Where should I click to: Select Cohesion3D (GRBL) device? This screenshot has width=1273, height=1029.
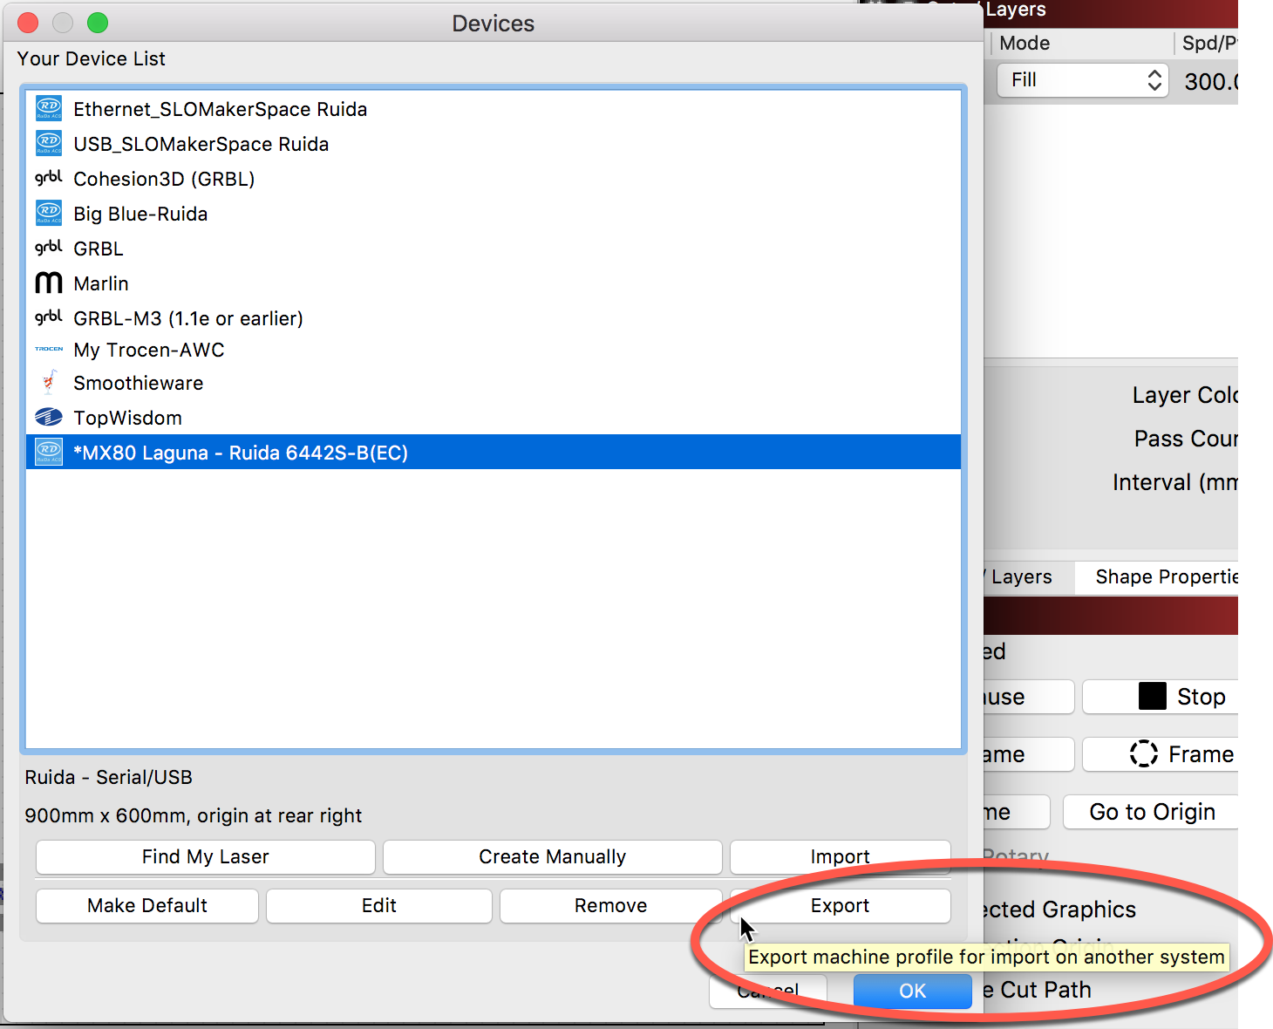[x=494, y=179]
